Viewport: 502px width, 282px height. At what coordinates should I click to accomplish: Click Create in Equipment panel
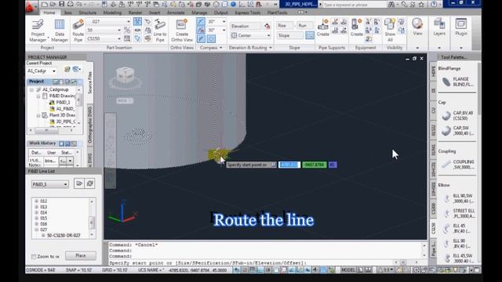click(x=356, y=27)
